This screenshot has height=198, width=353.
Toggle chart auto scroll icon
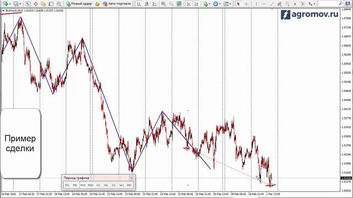tap(189, 4)
